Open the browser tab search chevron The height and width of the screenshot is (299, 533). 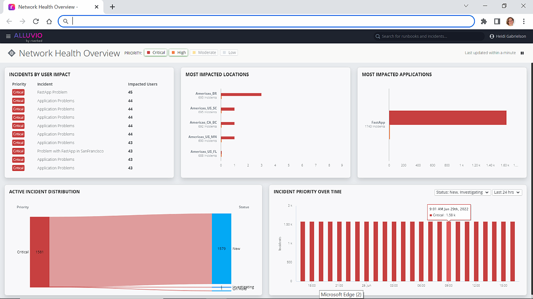466,6
